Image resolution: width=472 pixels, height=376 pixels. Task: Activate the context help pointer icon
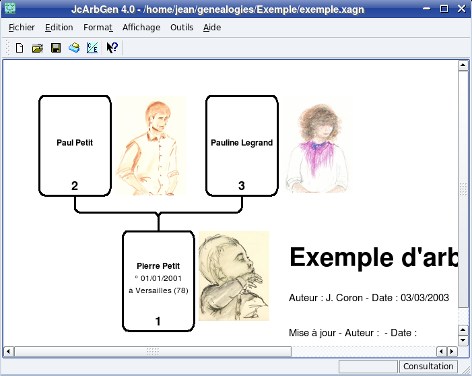[x=112, y=48]
